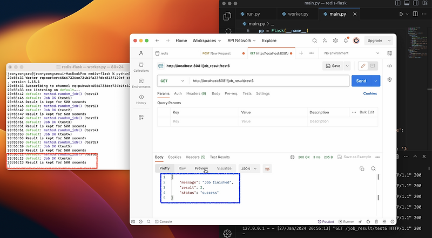This screenshot has width=432, height=238.
Task: Select Raw response view
Action: [182, 168]
